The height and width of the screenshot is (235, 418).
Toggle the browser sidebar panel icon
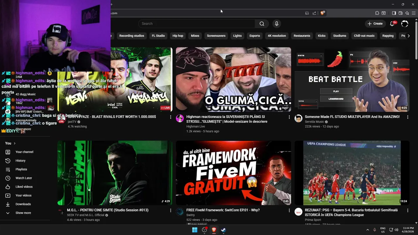coord(394,13)
